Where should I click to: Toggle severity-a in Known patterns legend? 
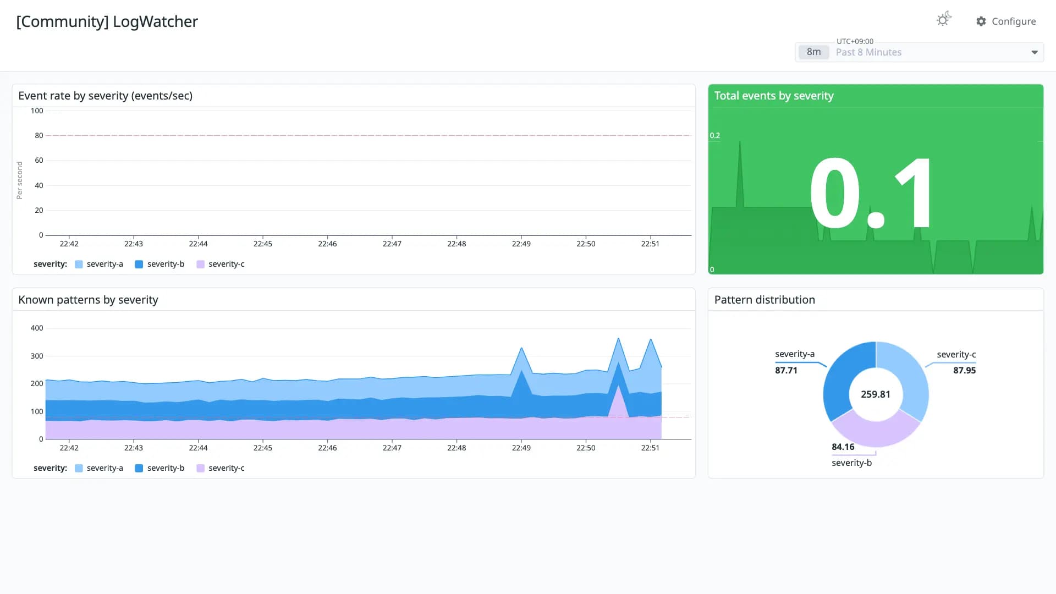99,468
